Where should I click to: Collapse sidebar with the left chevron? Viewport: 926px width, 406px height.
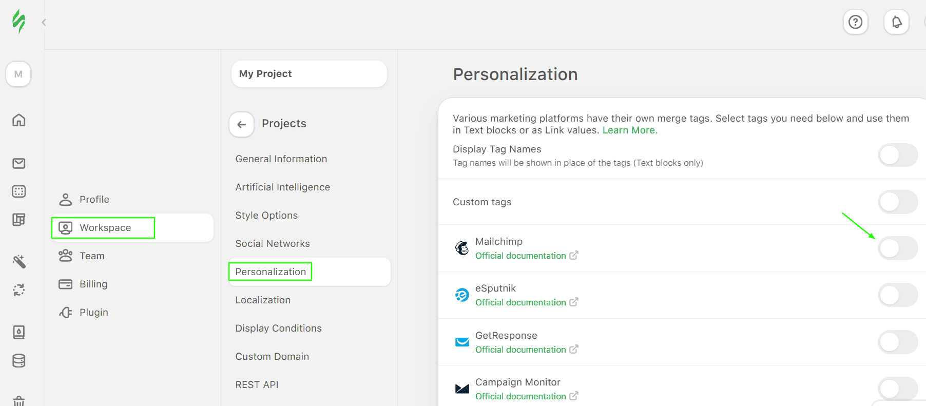tap(44, 22)
